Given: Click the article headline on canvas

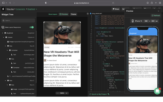Looking at the screenshot, I should point(61,54).
